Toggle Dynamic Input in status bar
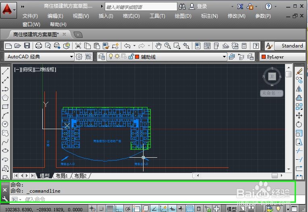 tap(172, 209)
